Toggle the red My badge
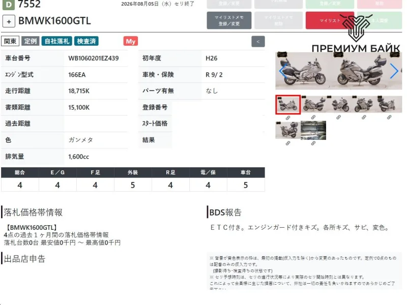 (131, 41)
